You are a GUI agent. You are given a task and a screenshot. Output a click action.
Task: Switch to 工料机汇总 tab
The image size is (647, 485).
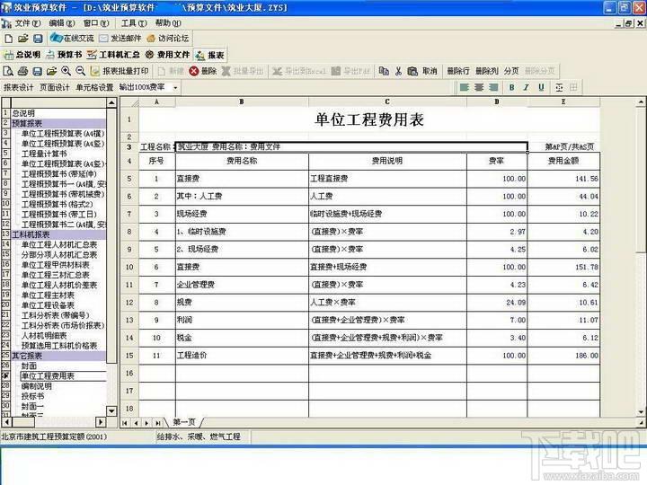(x=113, y=55)
